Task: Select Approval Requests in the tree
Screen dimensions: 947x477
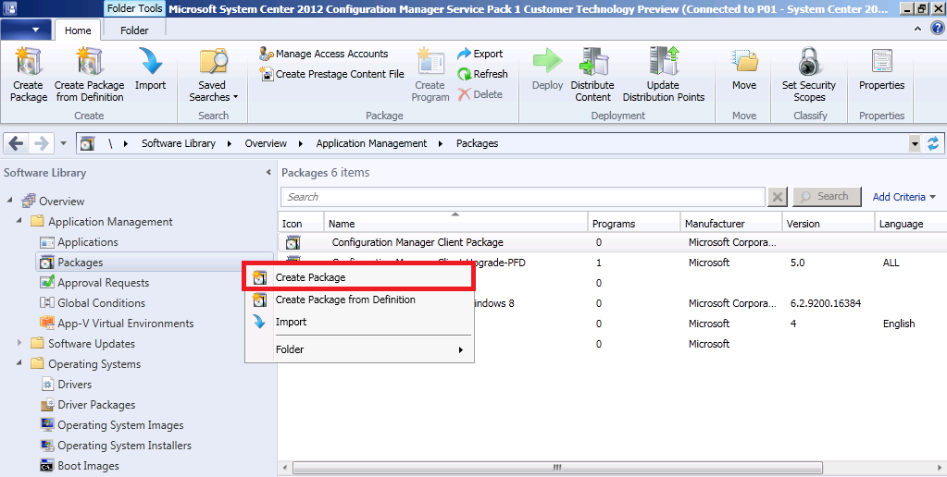Action: pyautogui.click(x=104, y=283)
